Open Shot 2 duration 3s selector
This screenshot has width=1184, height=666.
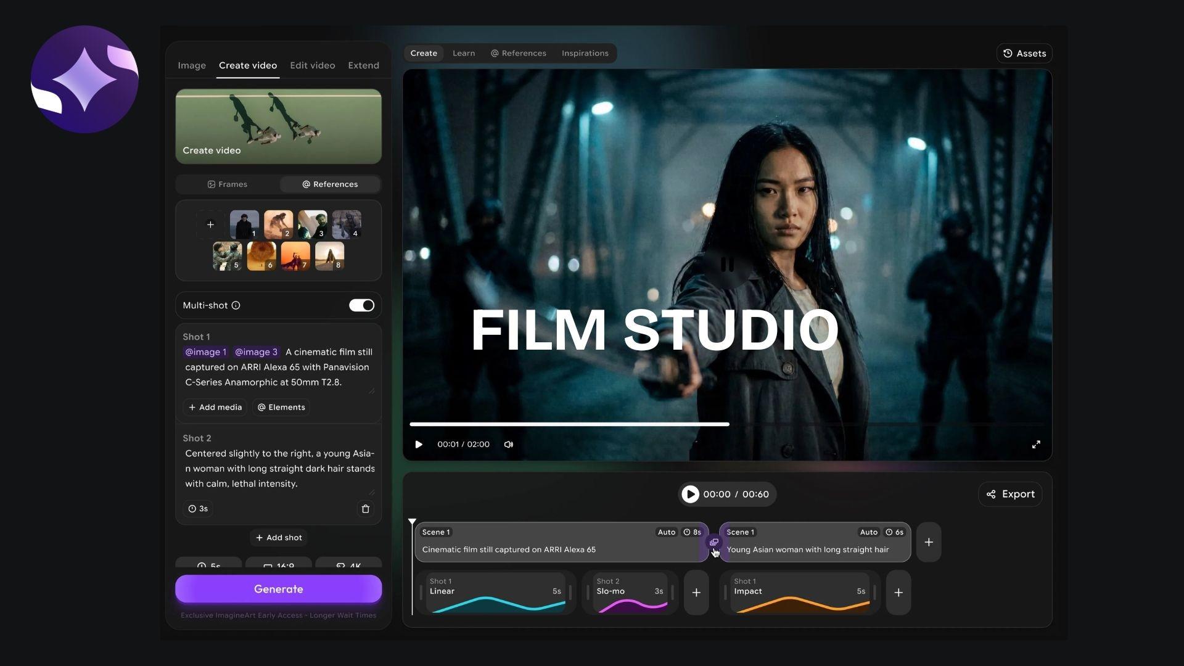pos(198,509)
